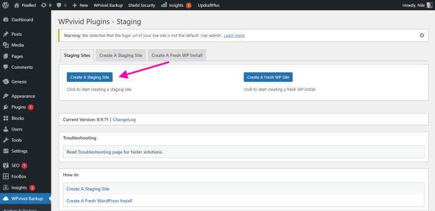Click the Users icon in sidebar
The height and width of the screenshot is (211, 435).
(6, 129)
